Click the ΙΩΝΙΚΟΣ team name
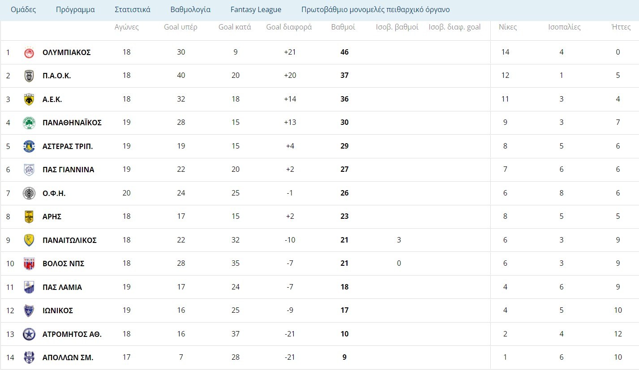639x370 pixels. (x=58, y=310)
